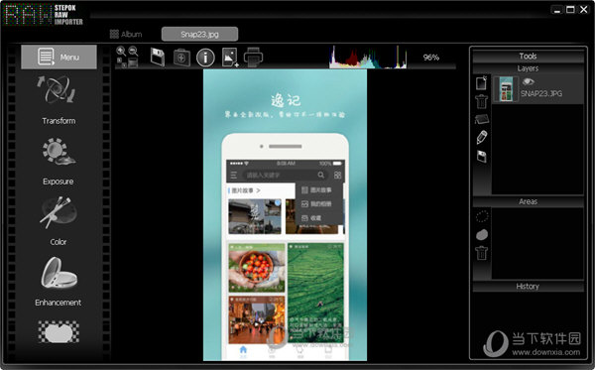Image resolution: width=595 pixels, height=370 pixels.
Task: Click the fit-to-window icon
Action: coord(133,62)
